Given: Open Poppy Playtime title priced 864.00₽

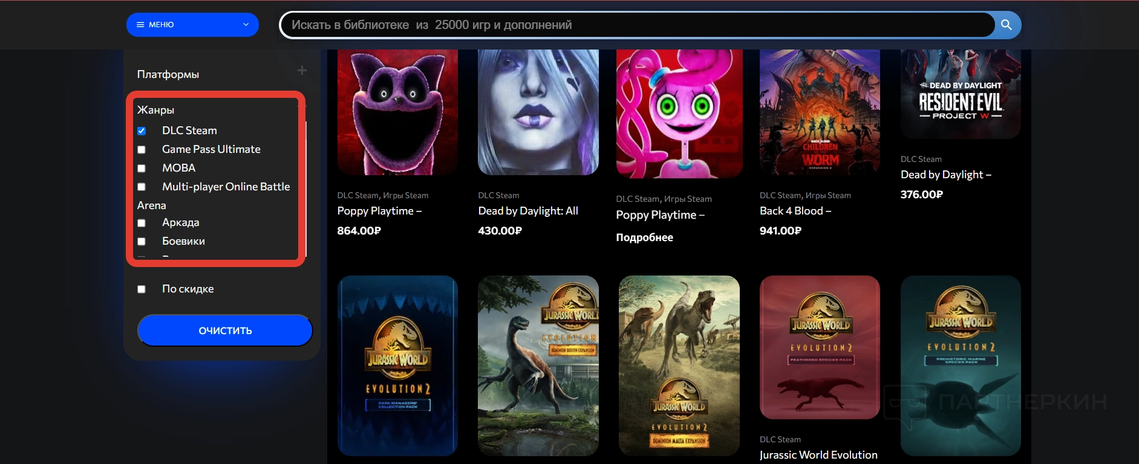Looking at the screenshot, I should click(379, 211).
